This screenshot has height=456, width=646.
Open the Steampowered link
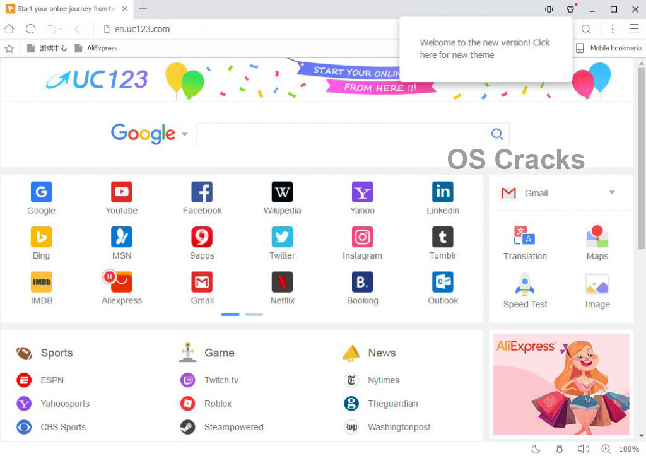point(221,427)
